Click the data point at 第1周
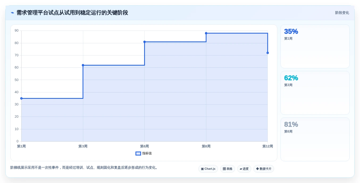The image size is (360, 183). pos(21,98)
